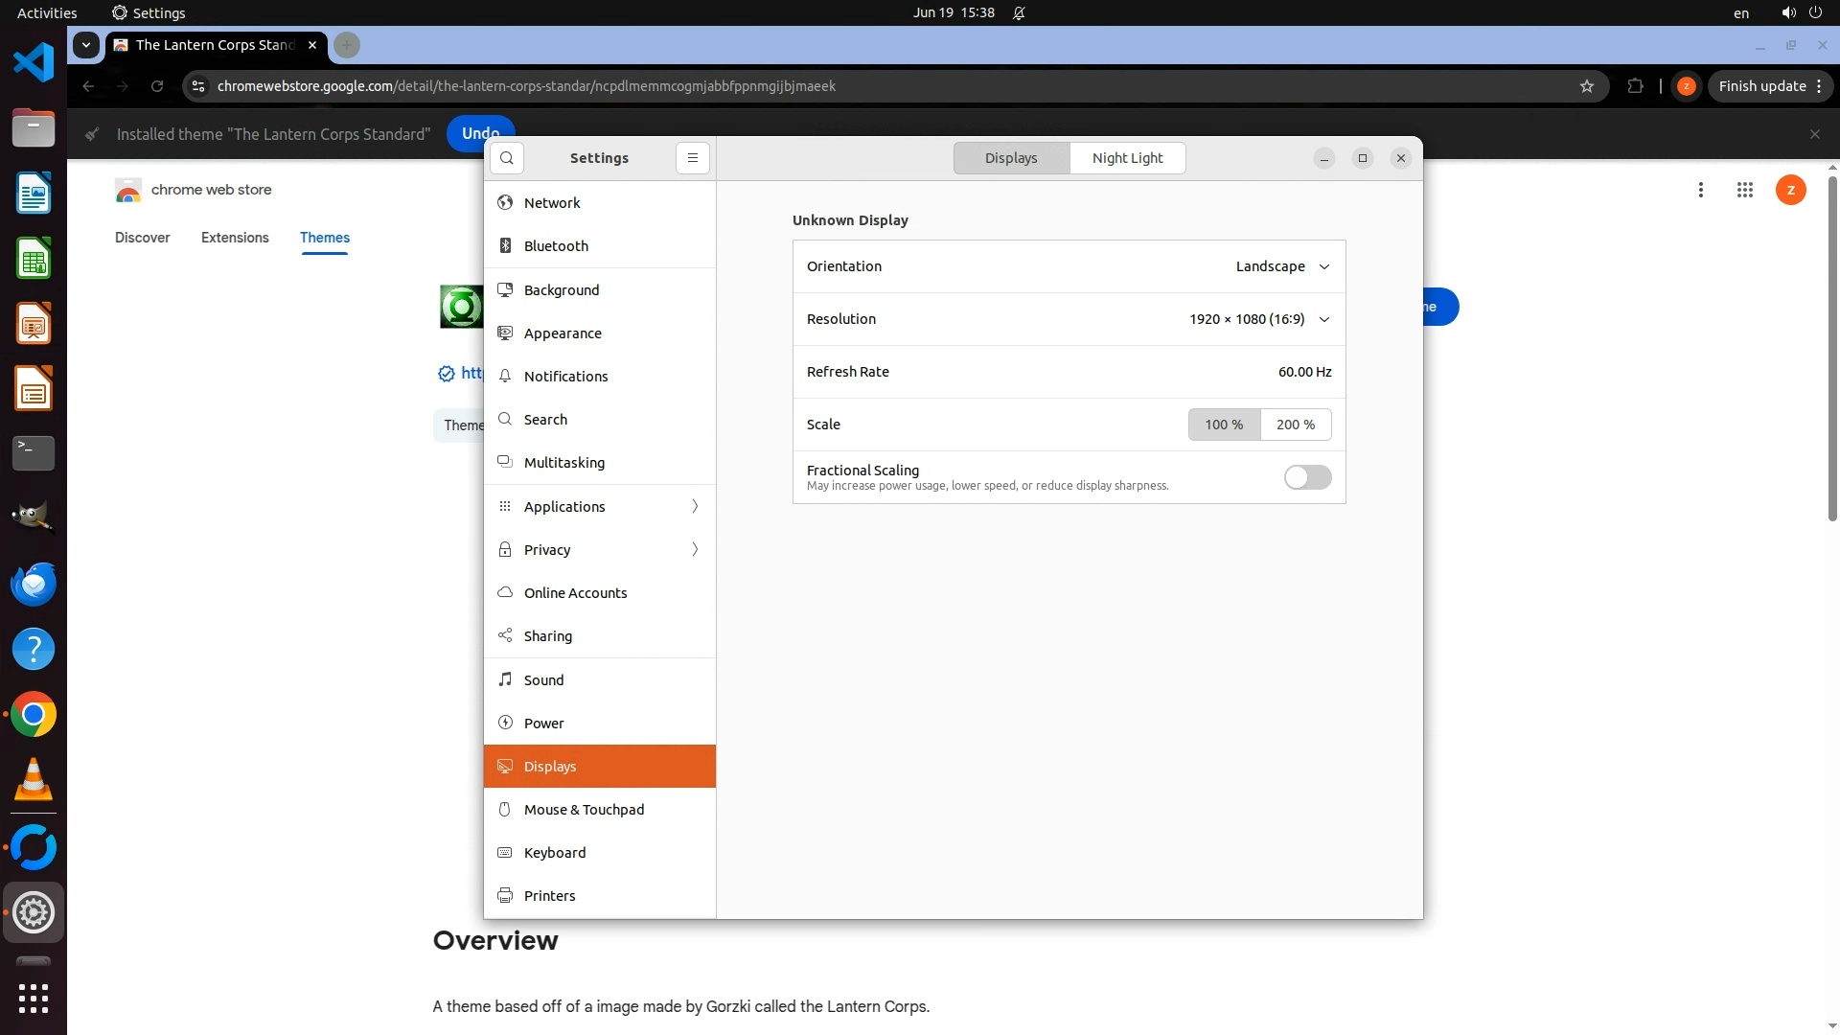Set display scale to 200 %
The height and width of the screenshot is (1035, 1840).
click(1296, 425)
